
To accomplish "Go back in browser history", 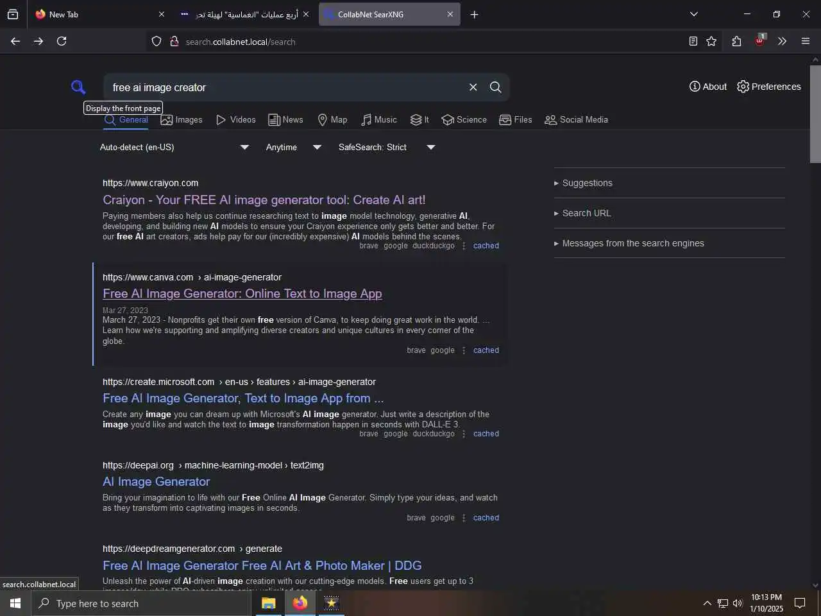I will click(x=15, y=41).
